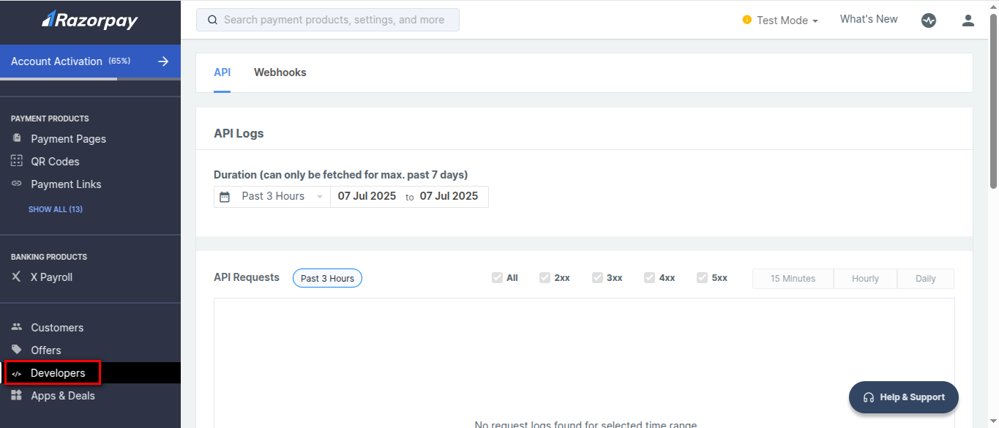The width and height of the screenshot is (999, 428).
Task: Click the Razorpay logo
Action: 89,20
